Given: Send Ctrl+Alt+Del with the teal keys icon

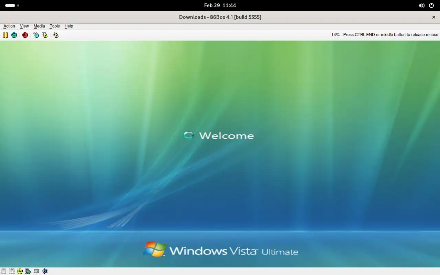Looking at the screenshot, I should [x=36, y=35].
